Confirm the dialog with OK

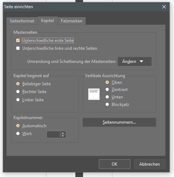point(114,164)
